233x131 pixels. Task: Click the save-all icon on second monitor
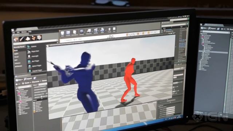point(218,29)
